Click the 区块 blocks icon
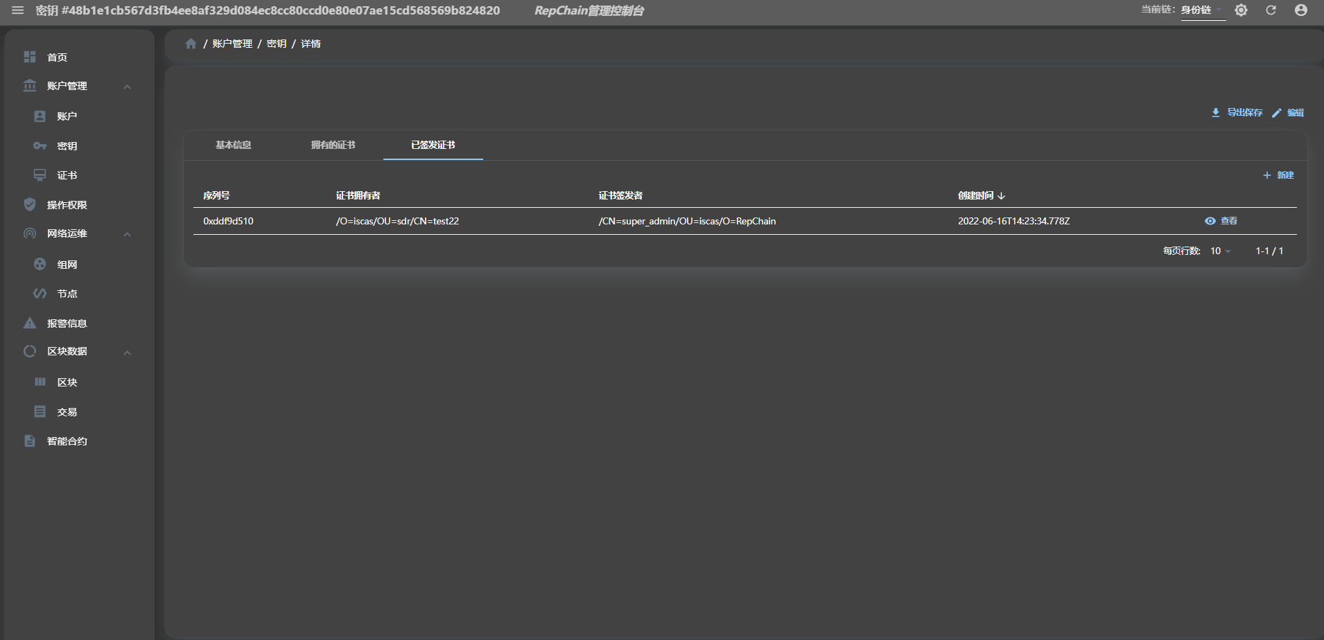 [x=40, y=382]
